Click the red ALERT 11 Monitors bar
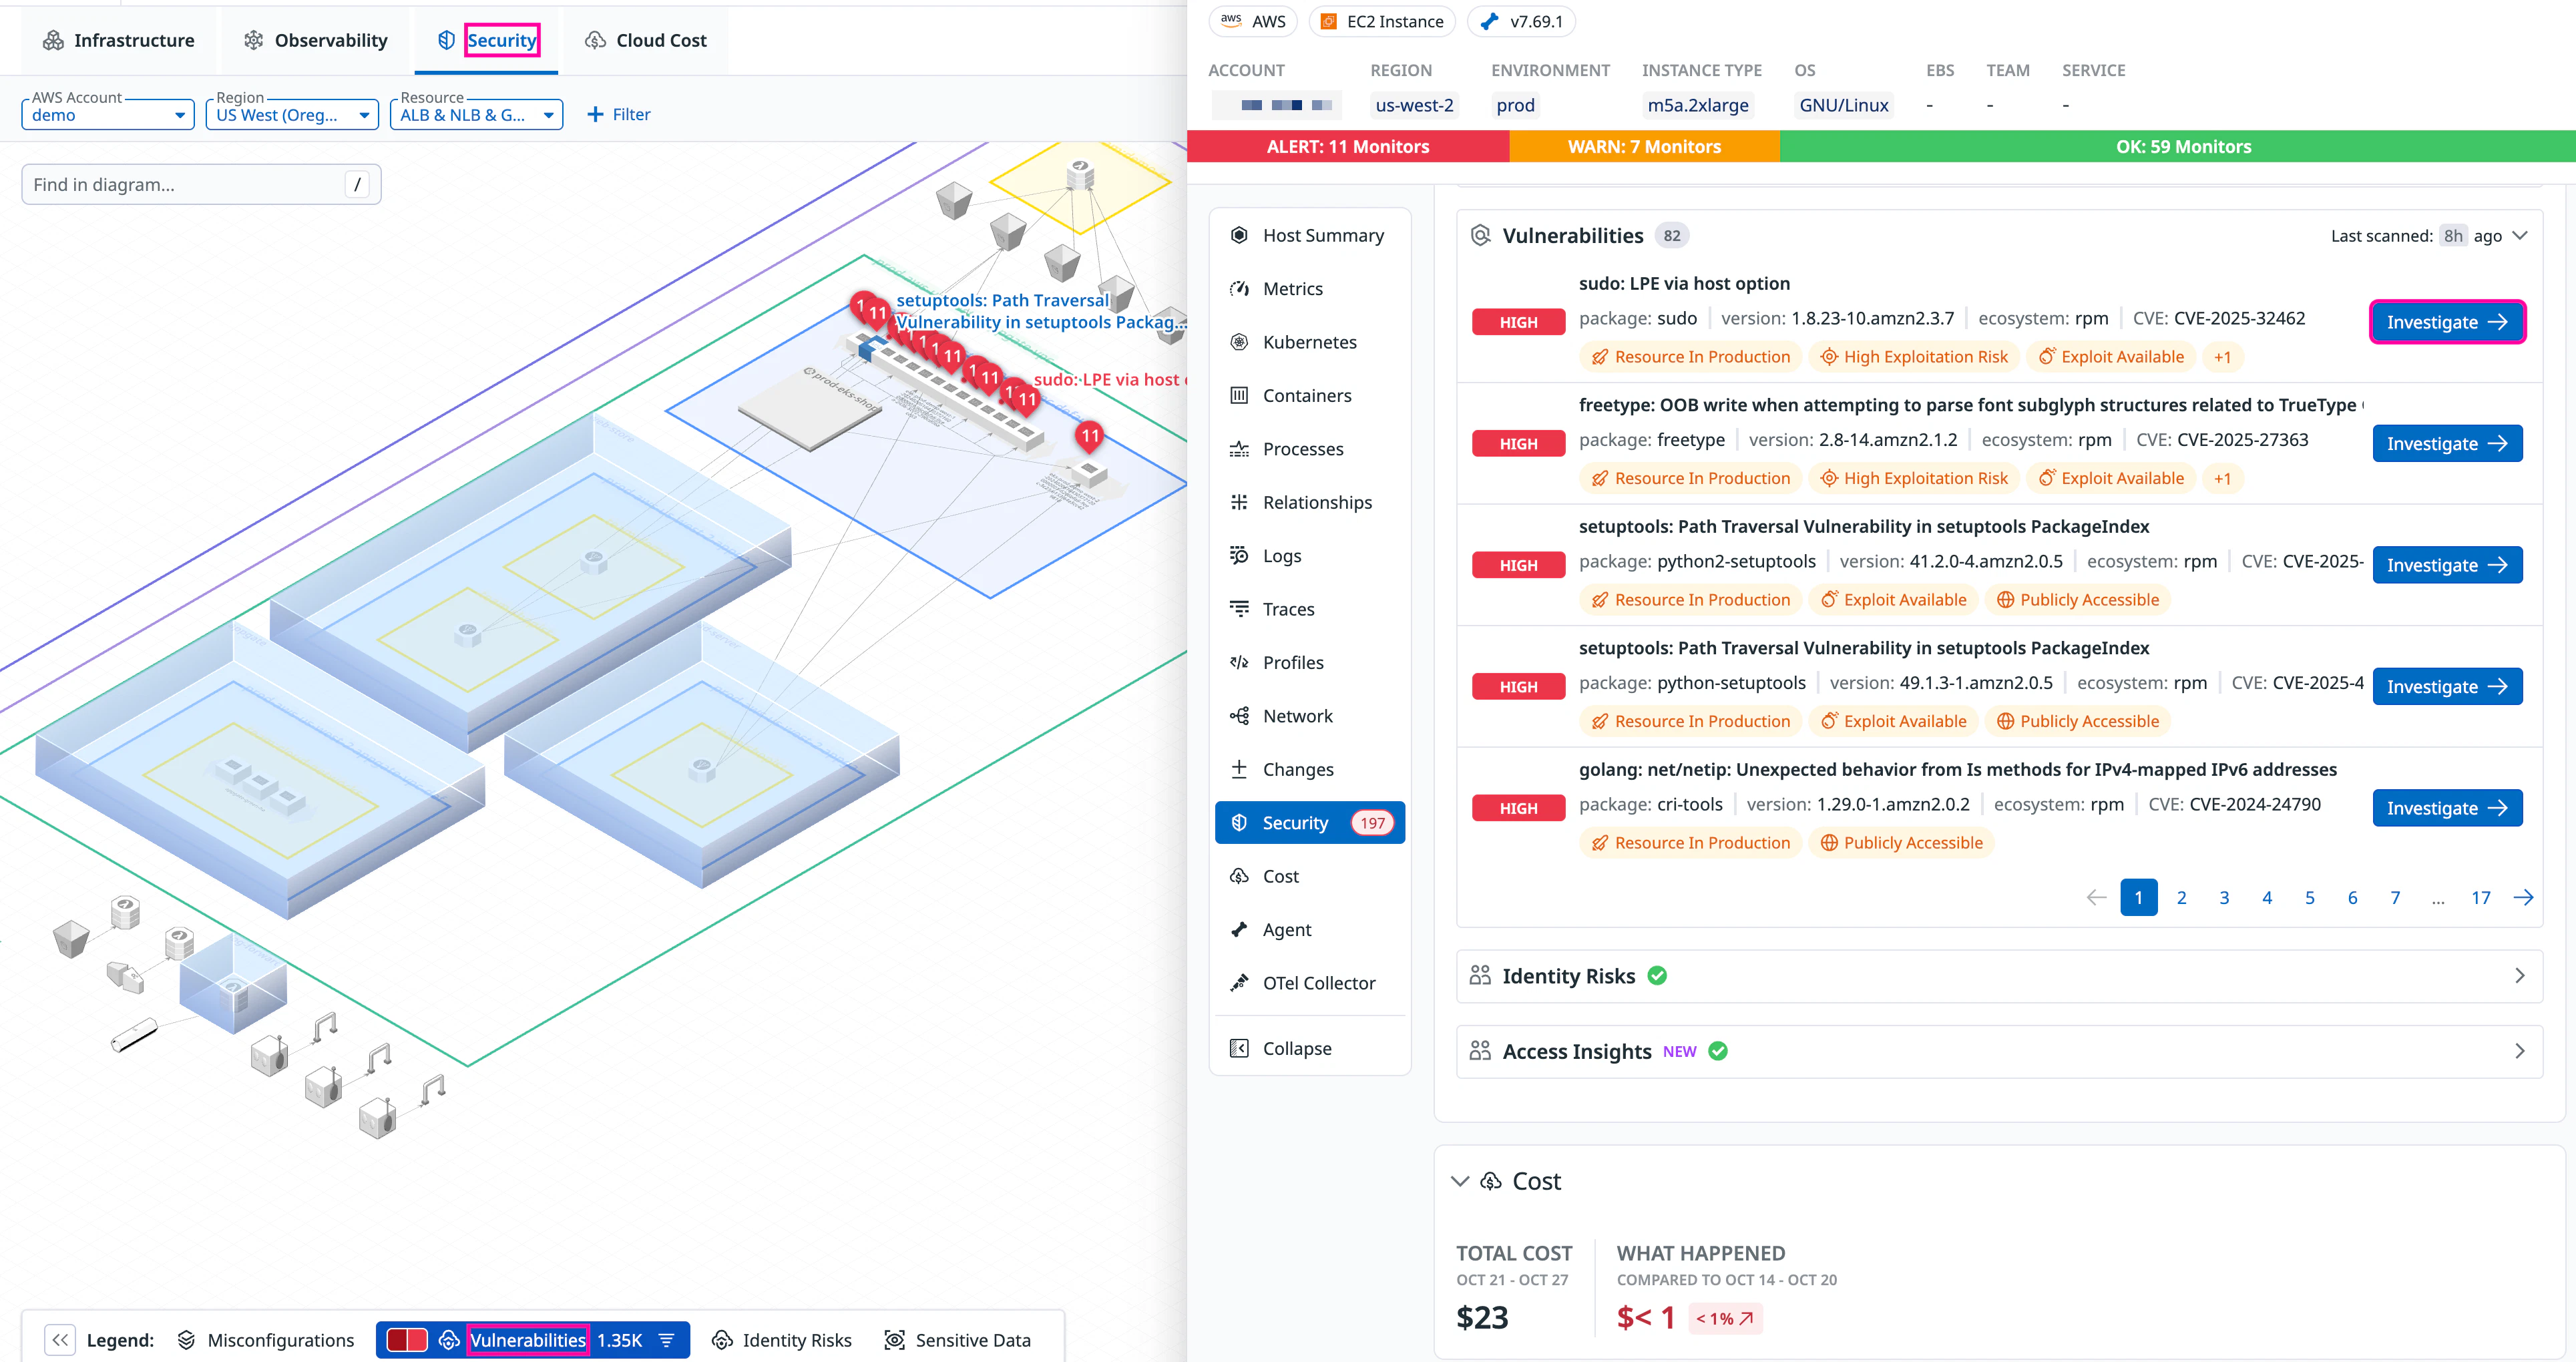This screenshot has width=2576, height=1362. click(1347, 146)
